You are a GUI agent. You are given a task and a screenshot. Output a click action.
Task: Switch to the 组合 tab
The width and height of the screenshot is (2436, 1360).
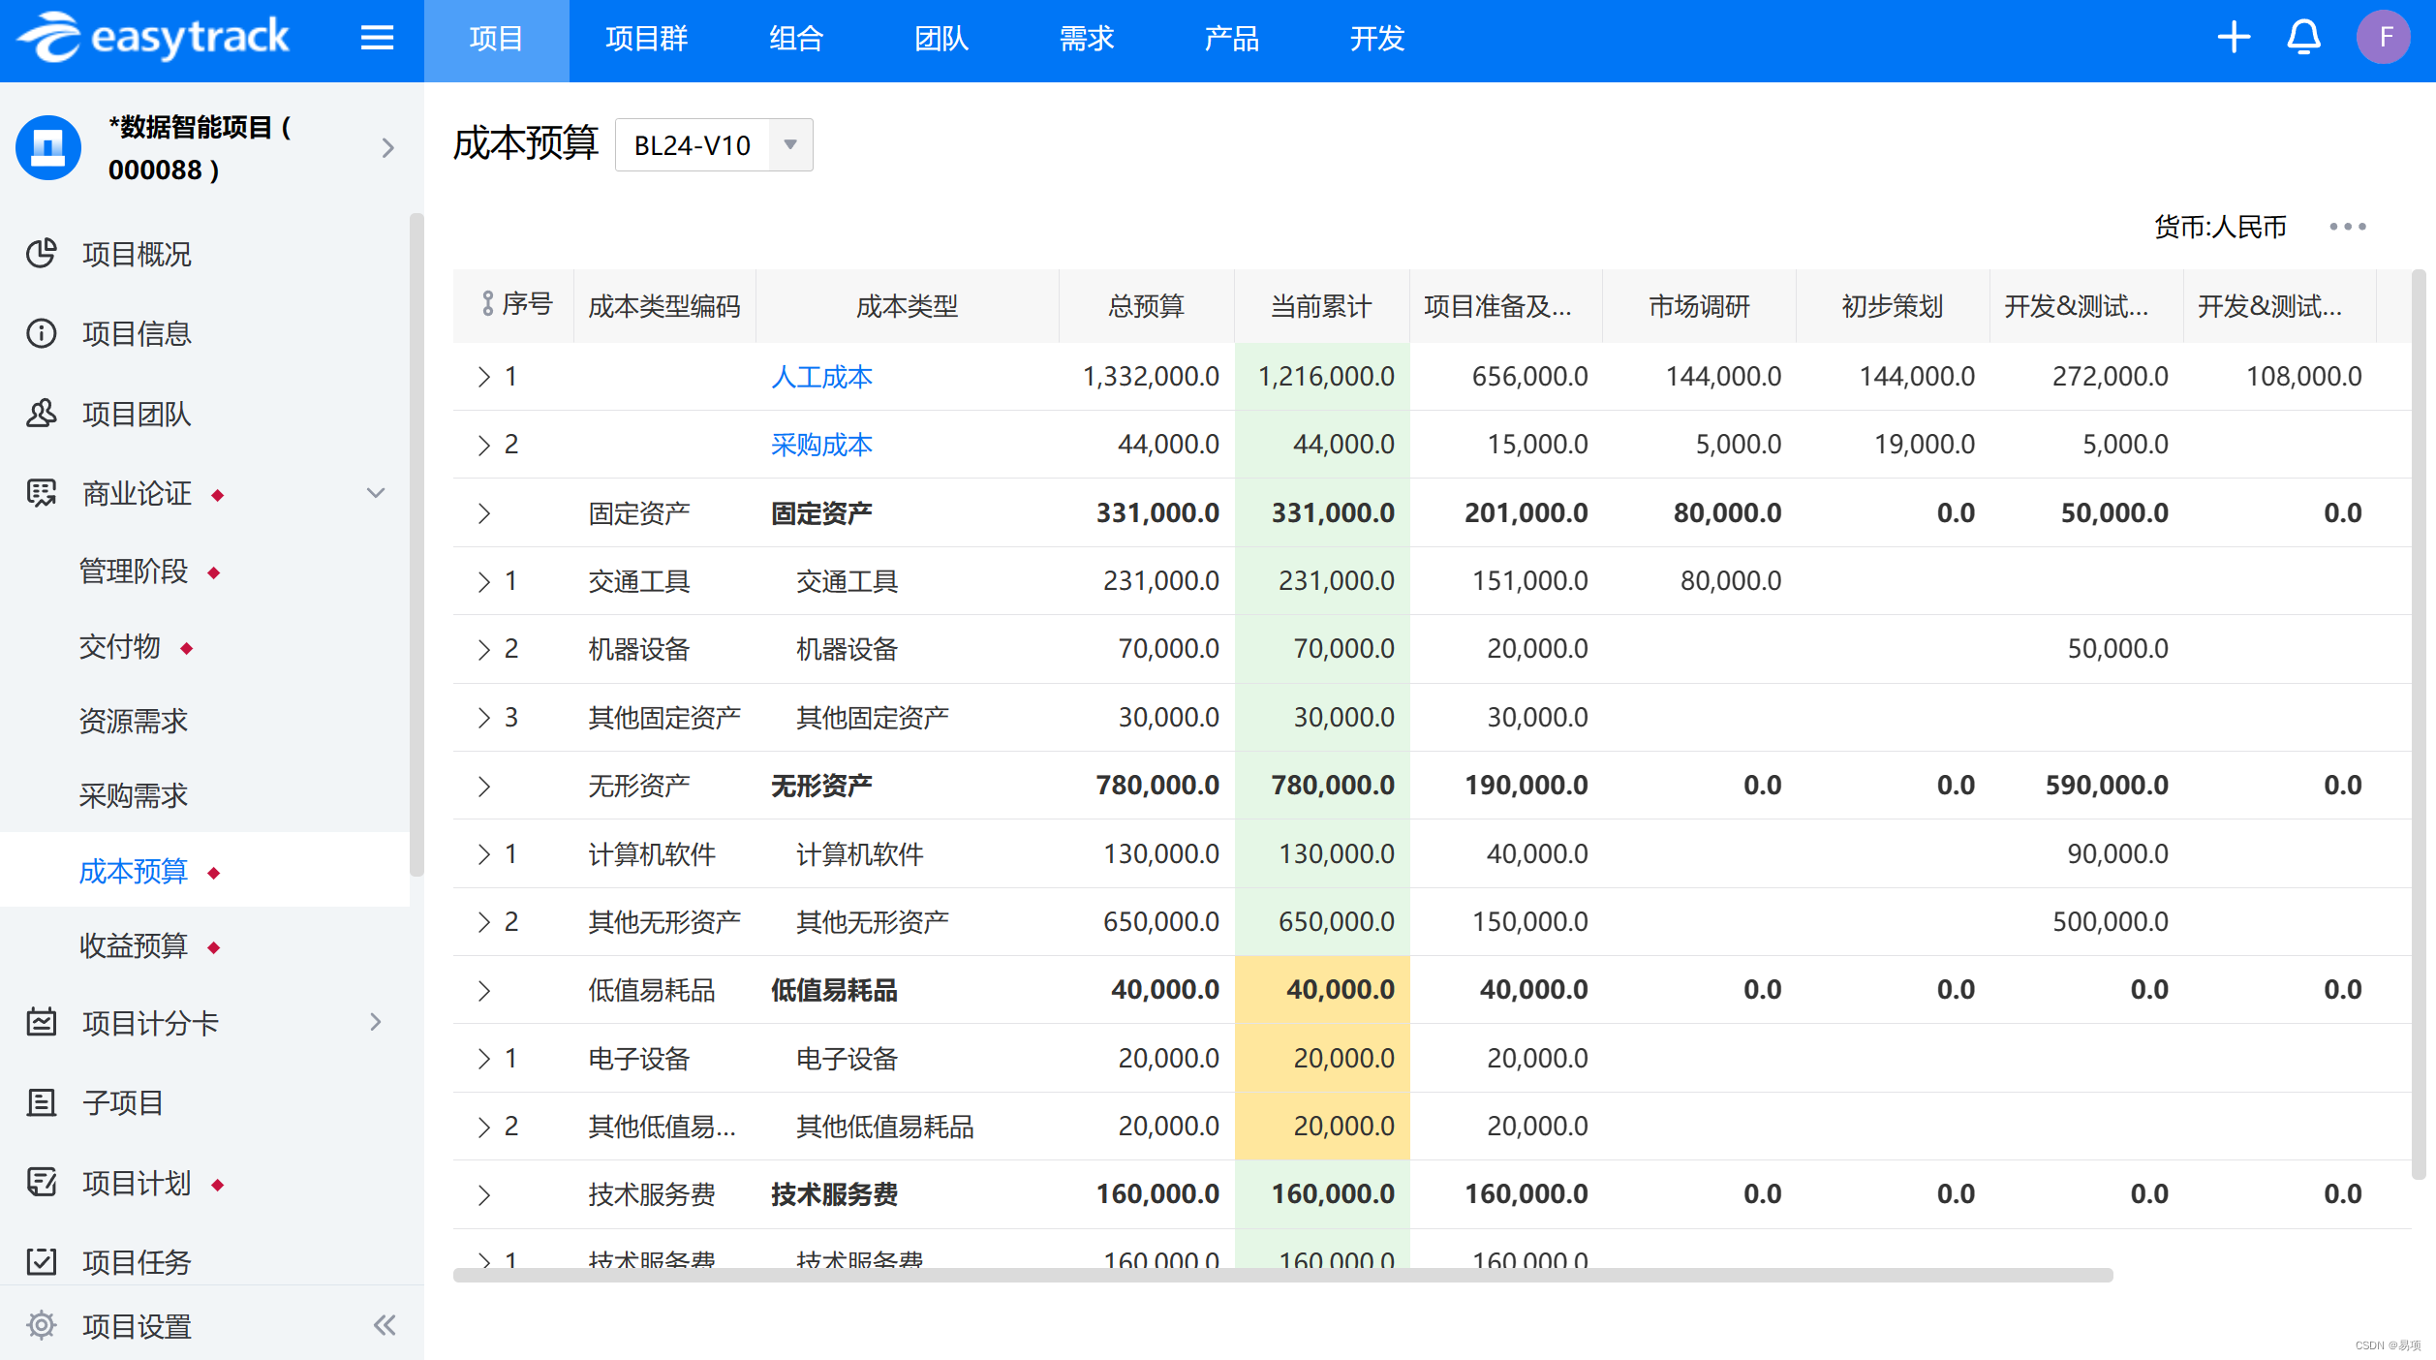click(796, 39)
